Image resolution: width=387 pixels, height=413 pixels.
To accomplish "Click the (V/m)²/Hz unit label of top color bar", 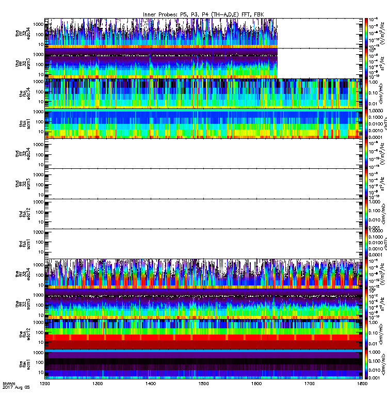I will tap(382, 33).
